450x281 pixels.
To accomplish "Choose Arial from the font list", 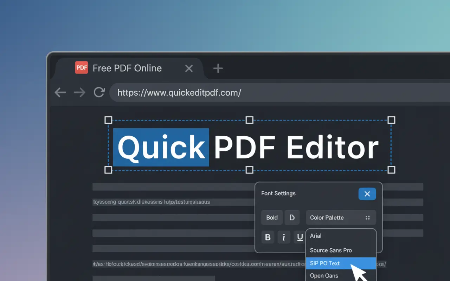I will point(315,236).
